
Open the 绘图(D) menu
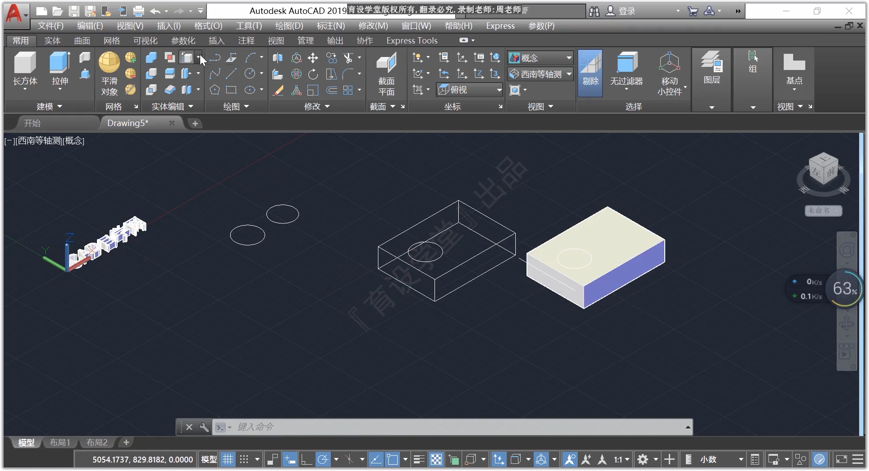coord(289,26)
